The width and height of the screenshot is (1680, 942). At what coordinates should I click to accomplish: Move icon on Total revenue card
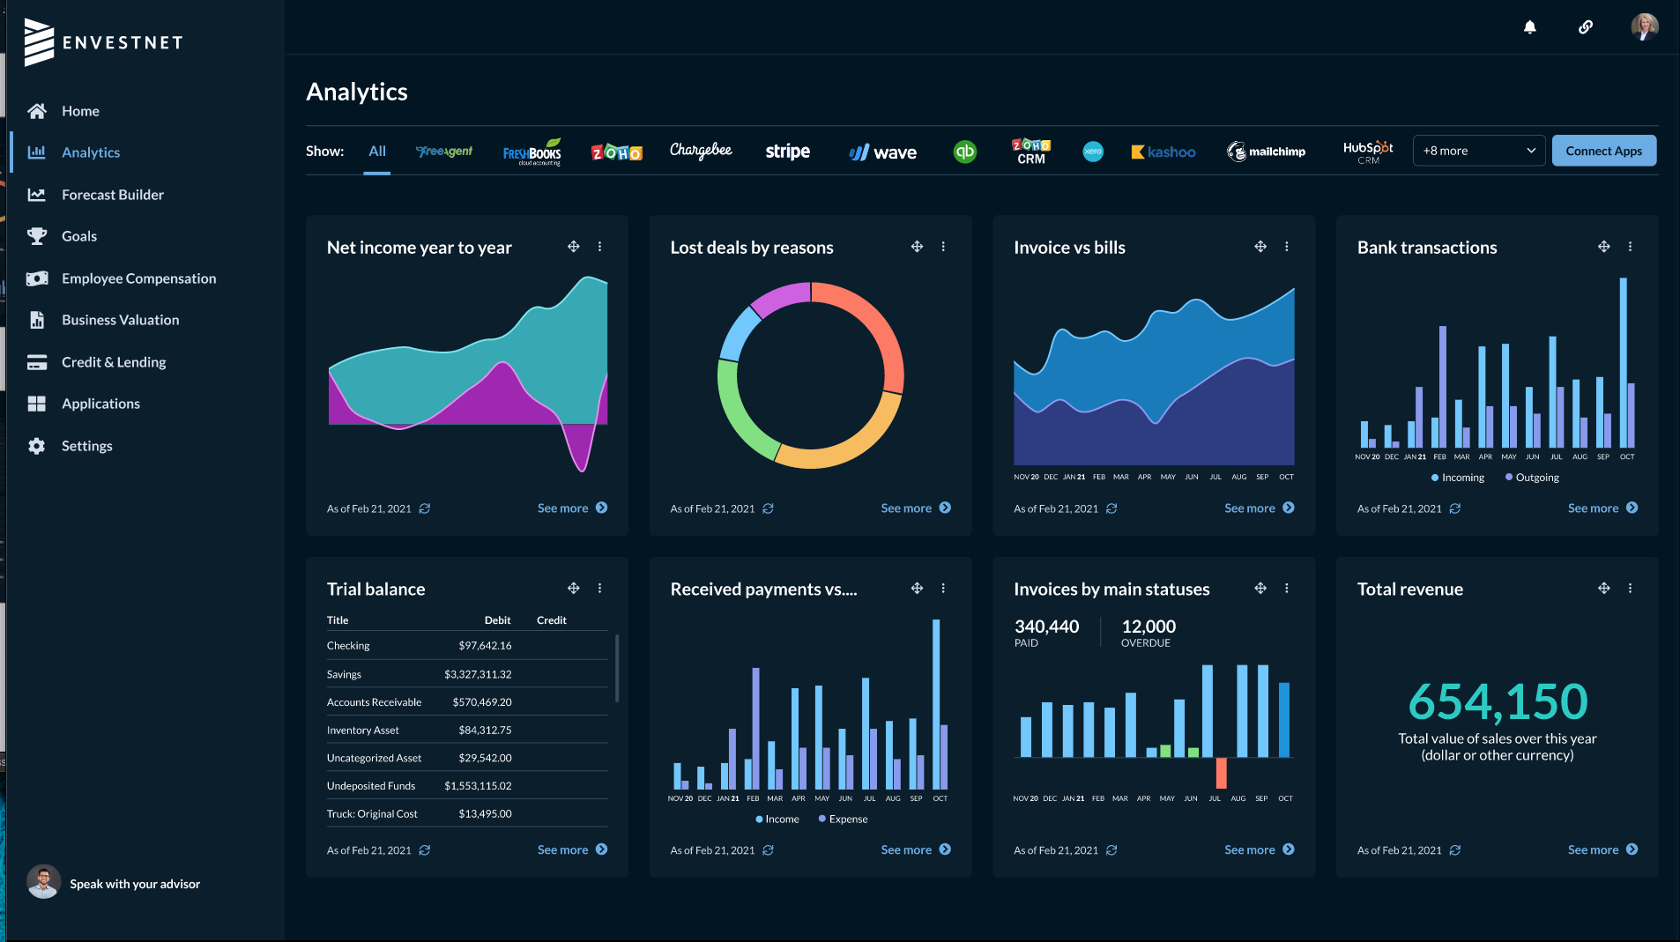tap(1604, 588)
